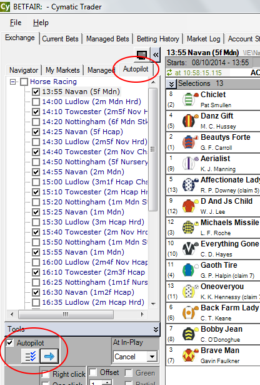260x385 pixels.
Task: Click Brave Man's red-yellow silks icon
Action: click(189, 355)
